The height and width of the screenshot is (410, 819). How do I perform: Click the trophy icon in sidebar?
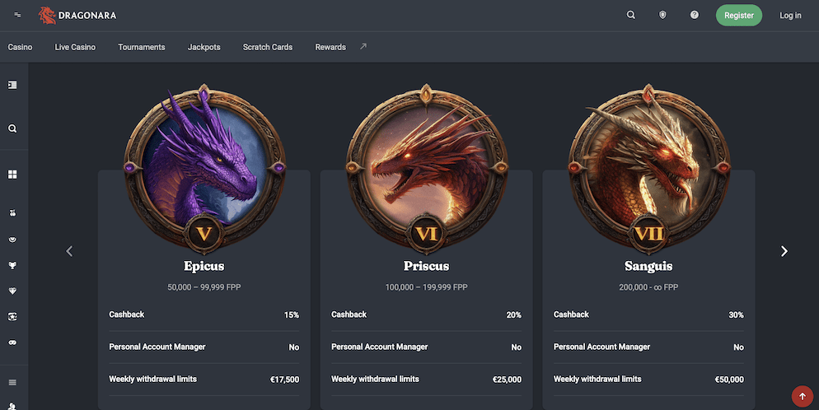pos(12,265)
